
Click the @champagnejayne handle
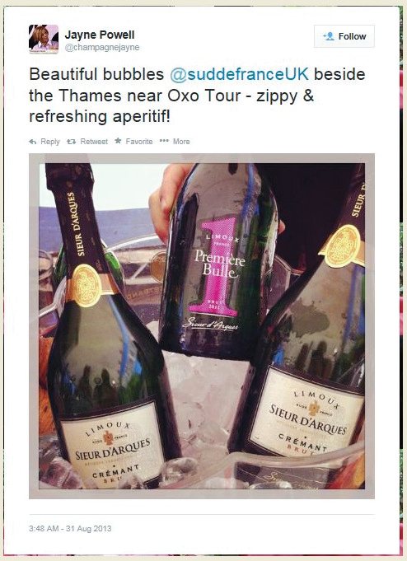coord(102,47)
